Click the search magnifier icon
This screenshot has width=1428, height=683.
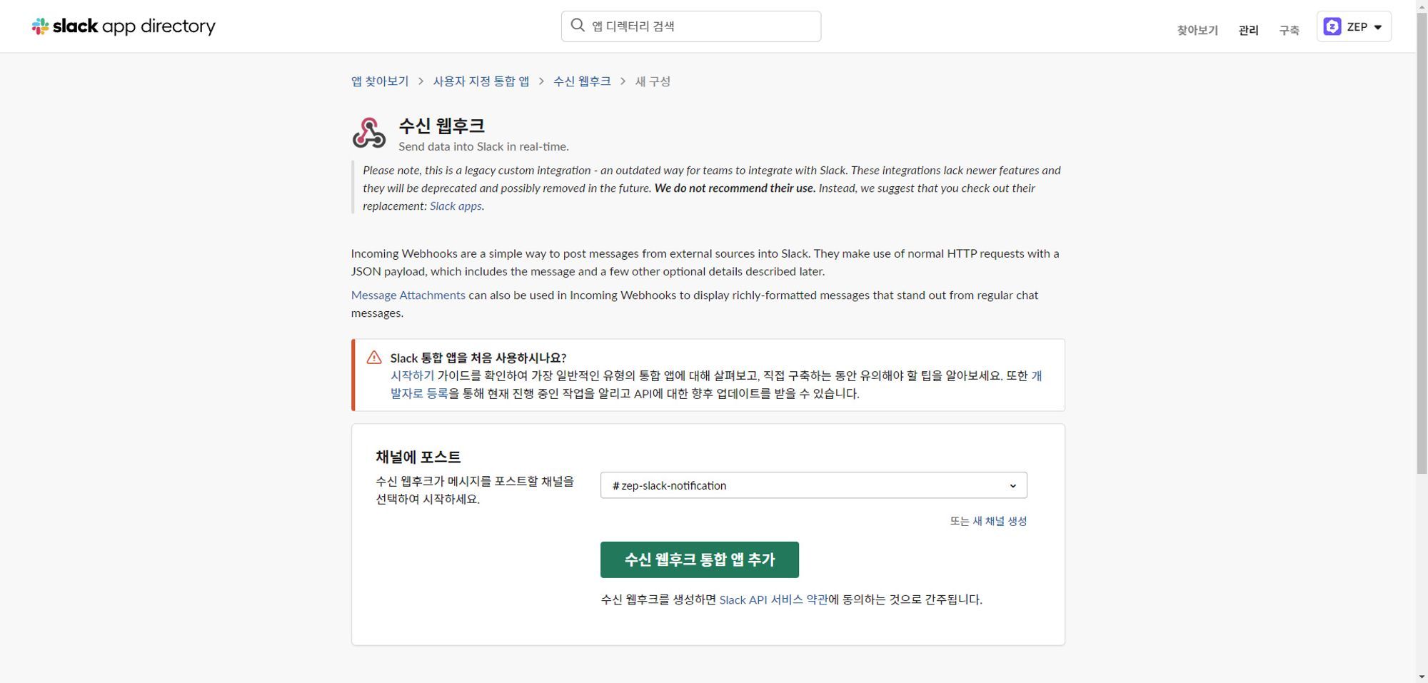[x=578, y=26]
